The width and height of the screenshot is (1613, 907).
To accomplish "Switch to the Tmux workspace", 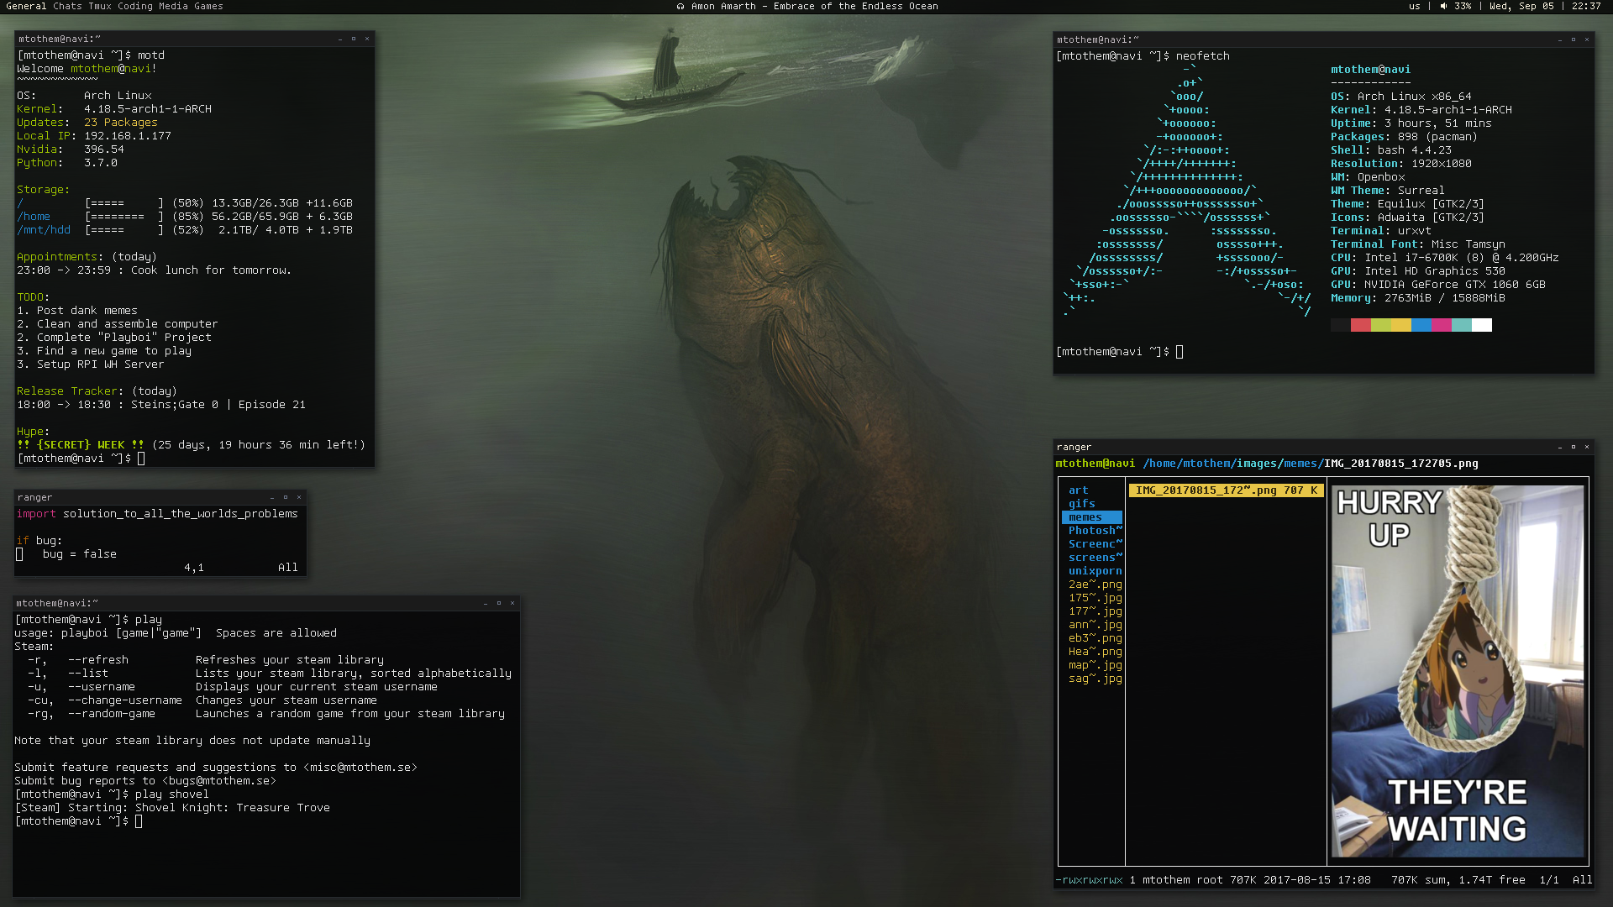I will 100,6.
